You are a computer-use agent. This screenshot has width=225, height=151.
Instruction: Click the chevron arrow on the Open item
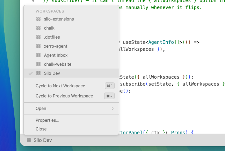pyautogui.click(x=112, y=109)
